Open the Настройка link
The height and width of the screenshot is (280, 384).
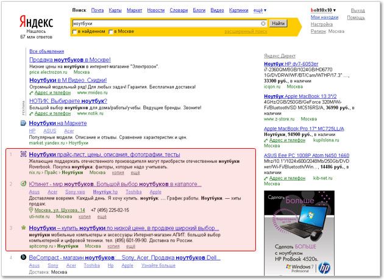322,24
